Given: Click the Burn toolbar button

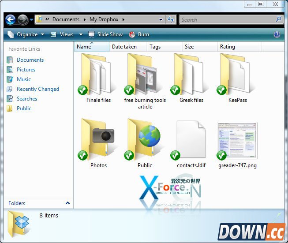Looking at the screenshot, I should point(139,34).
